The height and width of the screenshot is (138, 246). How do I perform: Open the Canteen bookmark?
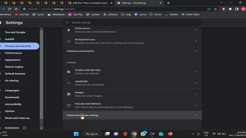(93, 15)
